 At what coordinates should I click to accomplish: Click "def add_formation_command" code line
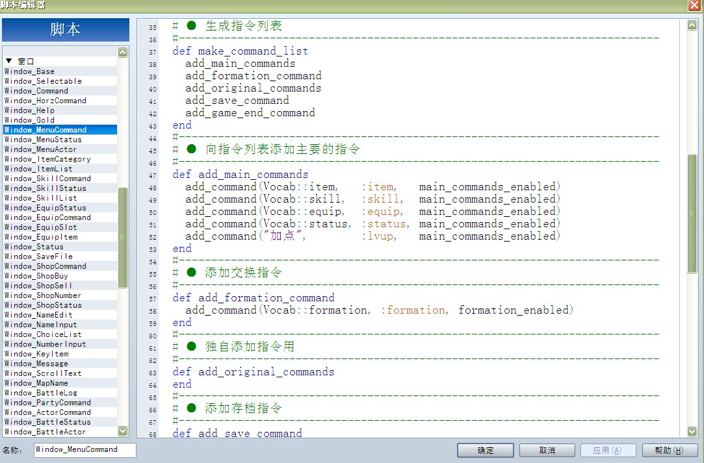point(254,298)
